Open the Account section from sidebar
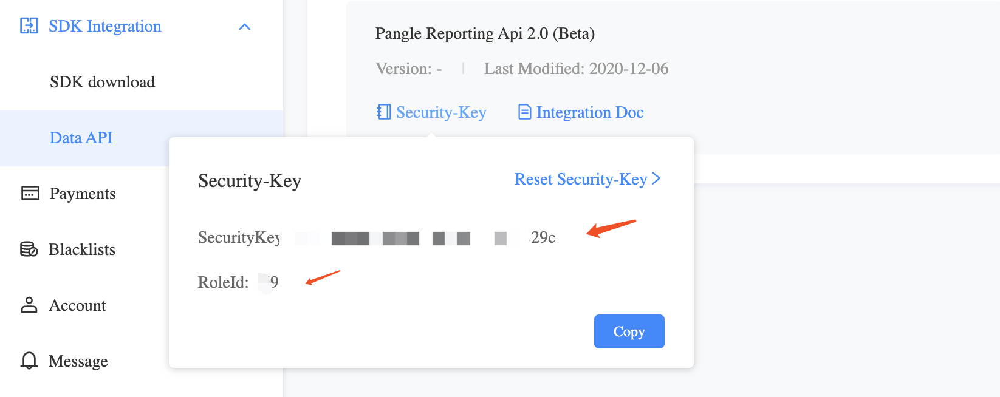The image size is (1000, 397). (77, 305)
